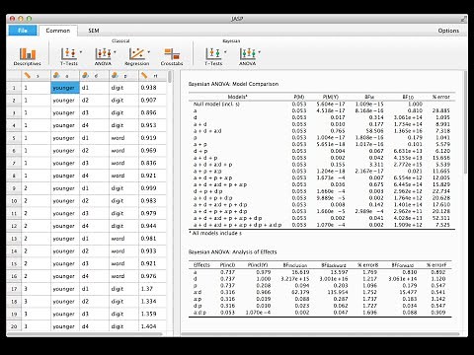Open the Regression analysis menu

136,56
